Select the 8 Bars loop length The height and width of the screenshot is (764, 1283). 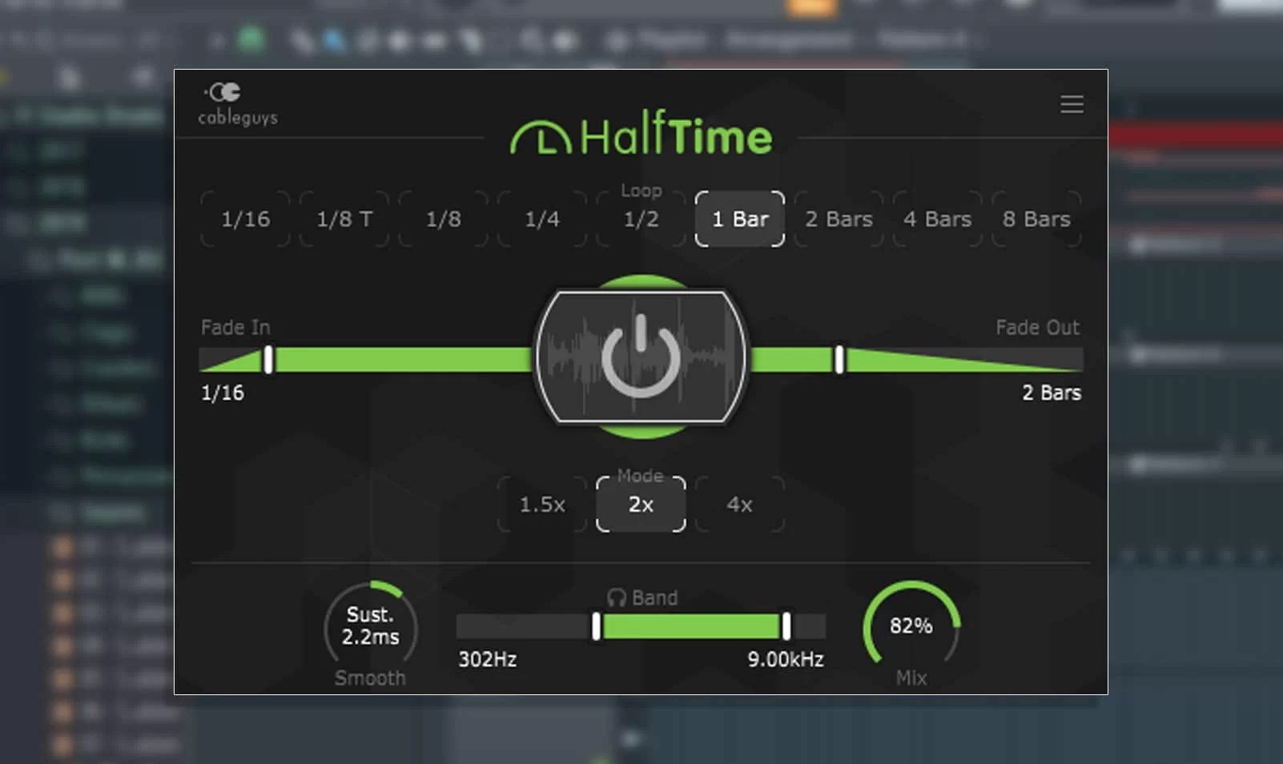pos(1035,219)
